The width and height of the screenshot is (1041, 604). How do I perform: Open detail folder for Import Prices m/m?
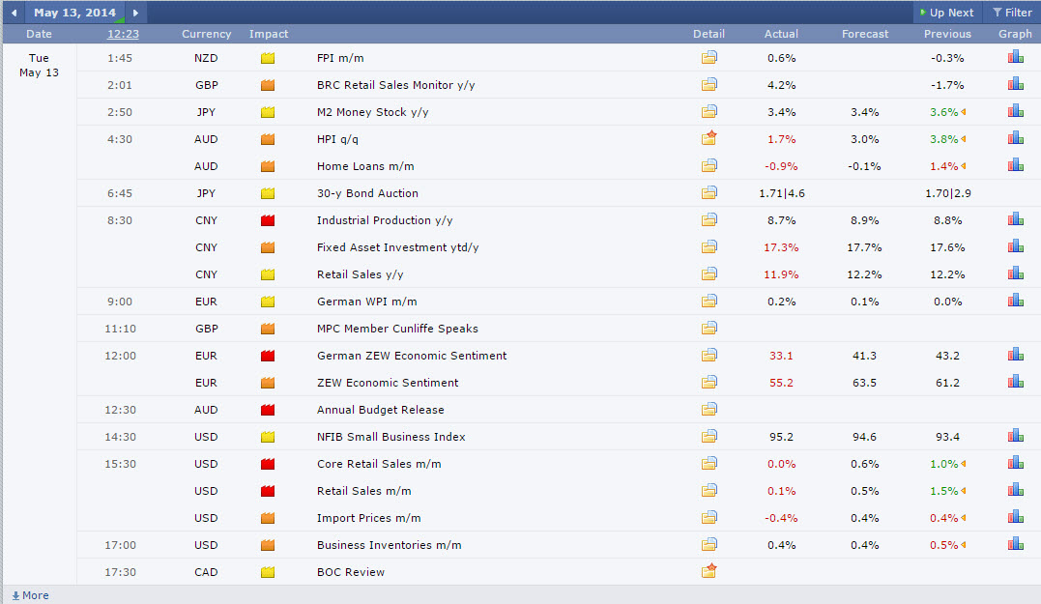pyautogui.click(x=709, y=517)
